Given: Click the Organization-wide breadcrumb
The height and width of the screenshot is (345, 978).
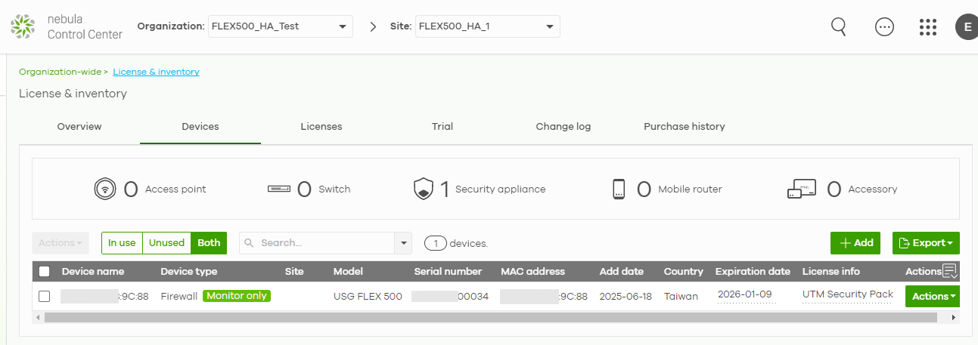Looking at the screenshot, I should [x=61, y=72].
